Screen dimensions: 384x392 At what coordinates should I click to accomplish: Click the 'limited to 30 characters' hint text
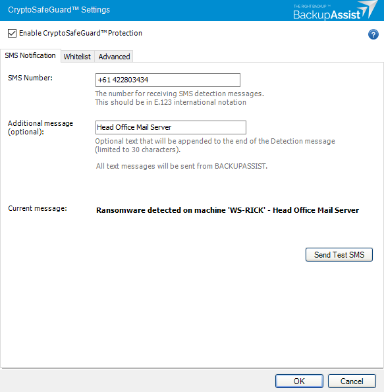point(138,150)
